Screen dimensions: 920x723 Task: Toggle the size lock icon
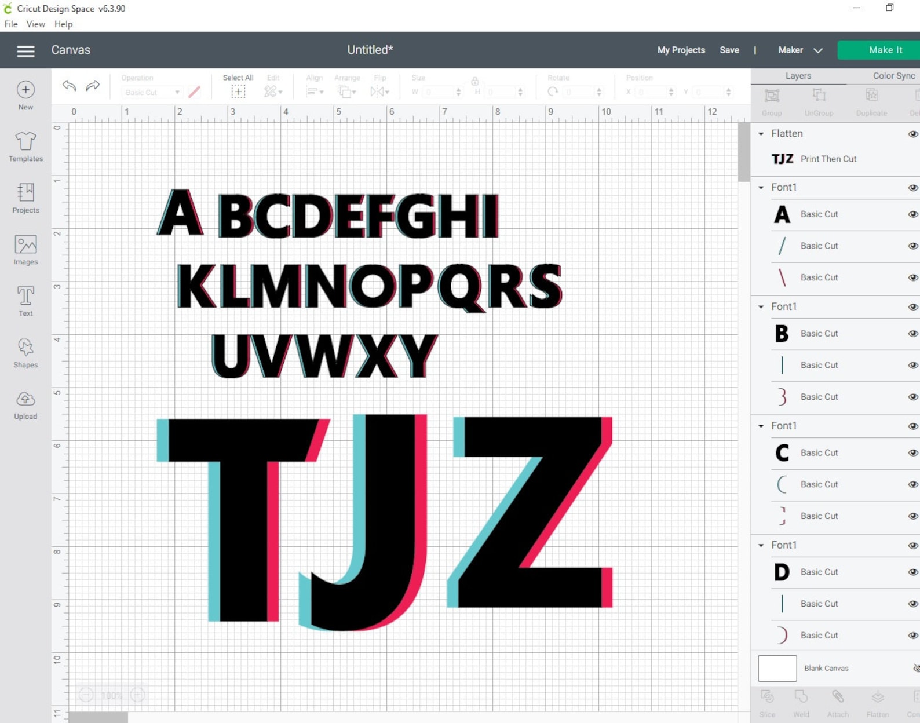(474, 82)
